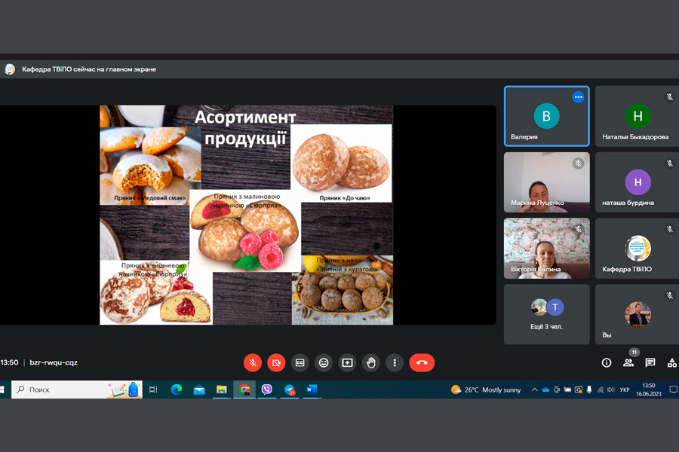
Task: Open the emoji reactions picker
Action: pos(324,362)
